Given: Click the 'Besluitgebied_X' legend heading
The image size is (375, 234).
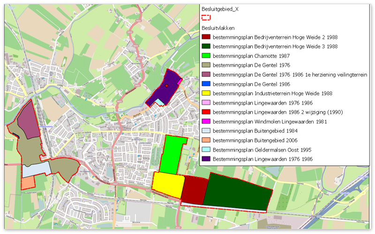Looking at the screenshot, I should [220, 9].
